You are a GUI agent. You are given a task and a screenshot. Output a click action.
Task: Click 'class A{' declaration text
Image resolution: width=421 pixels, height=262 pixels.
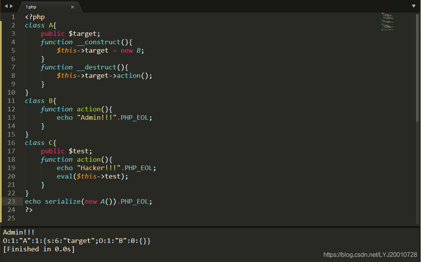[x=41, y=26]
